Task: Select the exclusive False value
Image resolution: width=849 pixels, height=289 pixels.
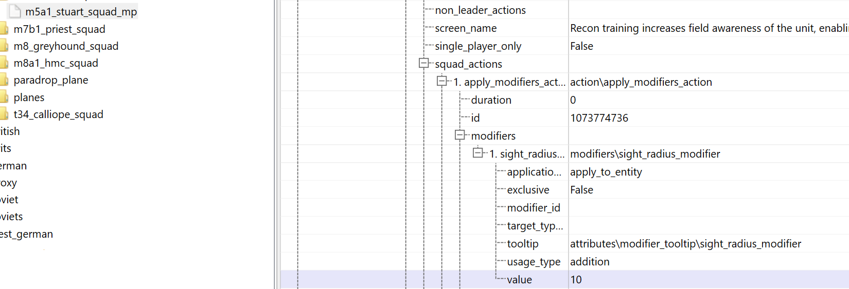Action: coord(581,189)
